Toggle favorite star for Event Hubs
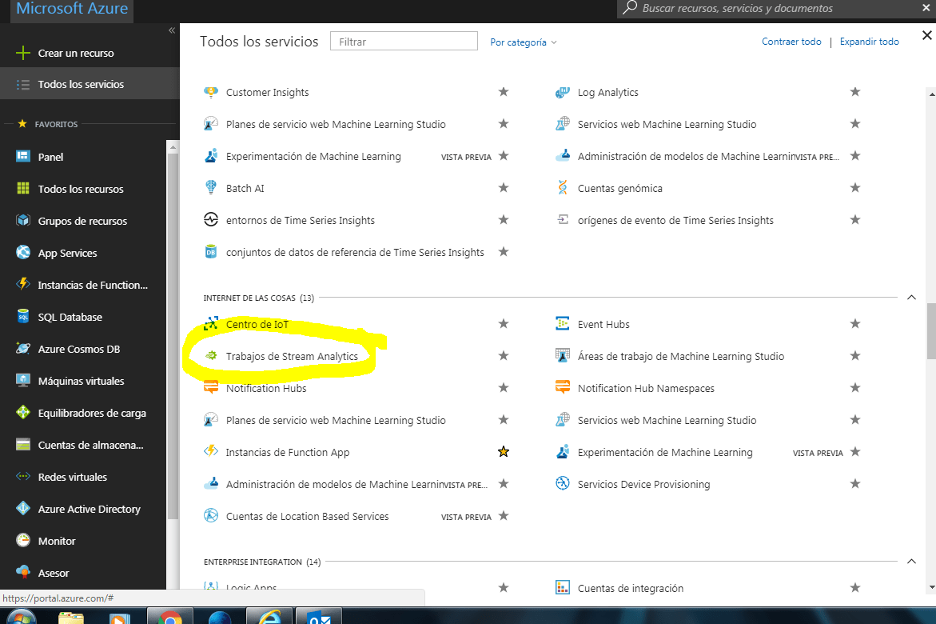936x624 pixels. [x=854, y=323]
